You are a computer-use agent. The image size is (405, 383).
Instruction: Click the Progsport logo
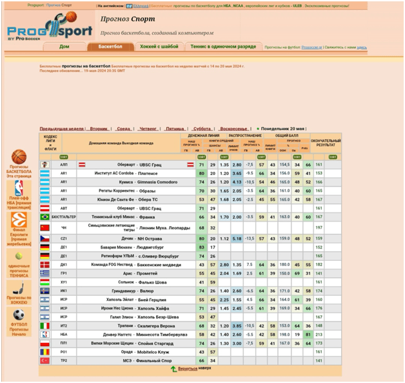click(49, 26)
